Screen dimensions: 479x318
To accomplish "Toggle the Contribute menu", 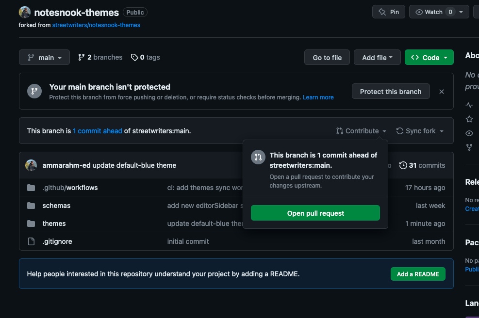I will pyautogui.click(x=361, y=131).
